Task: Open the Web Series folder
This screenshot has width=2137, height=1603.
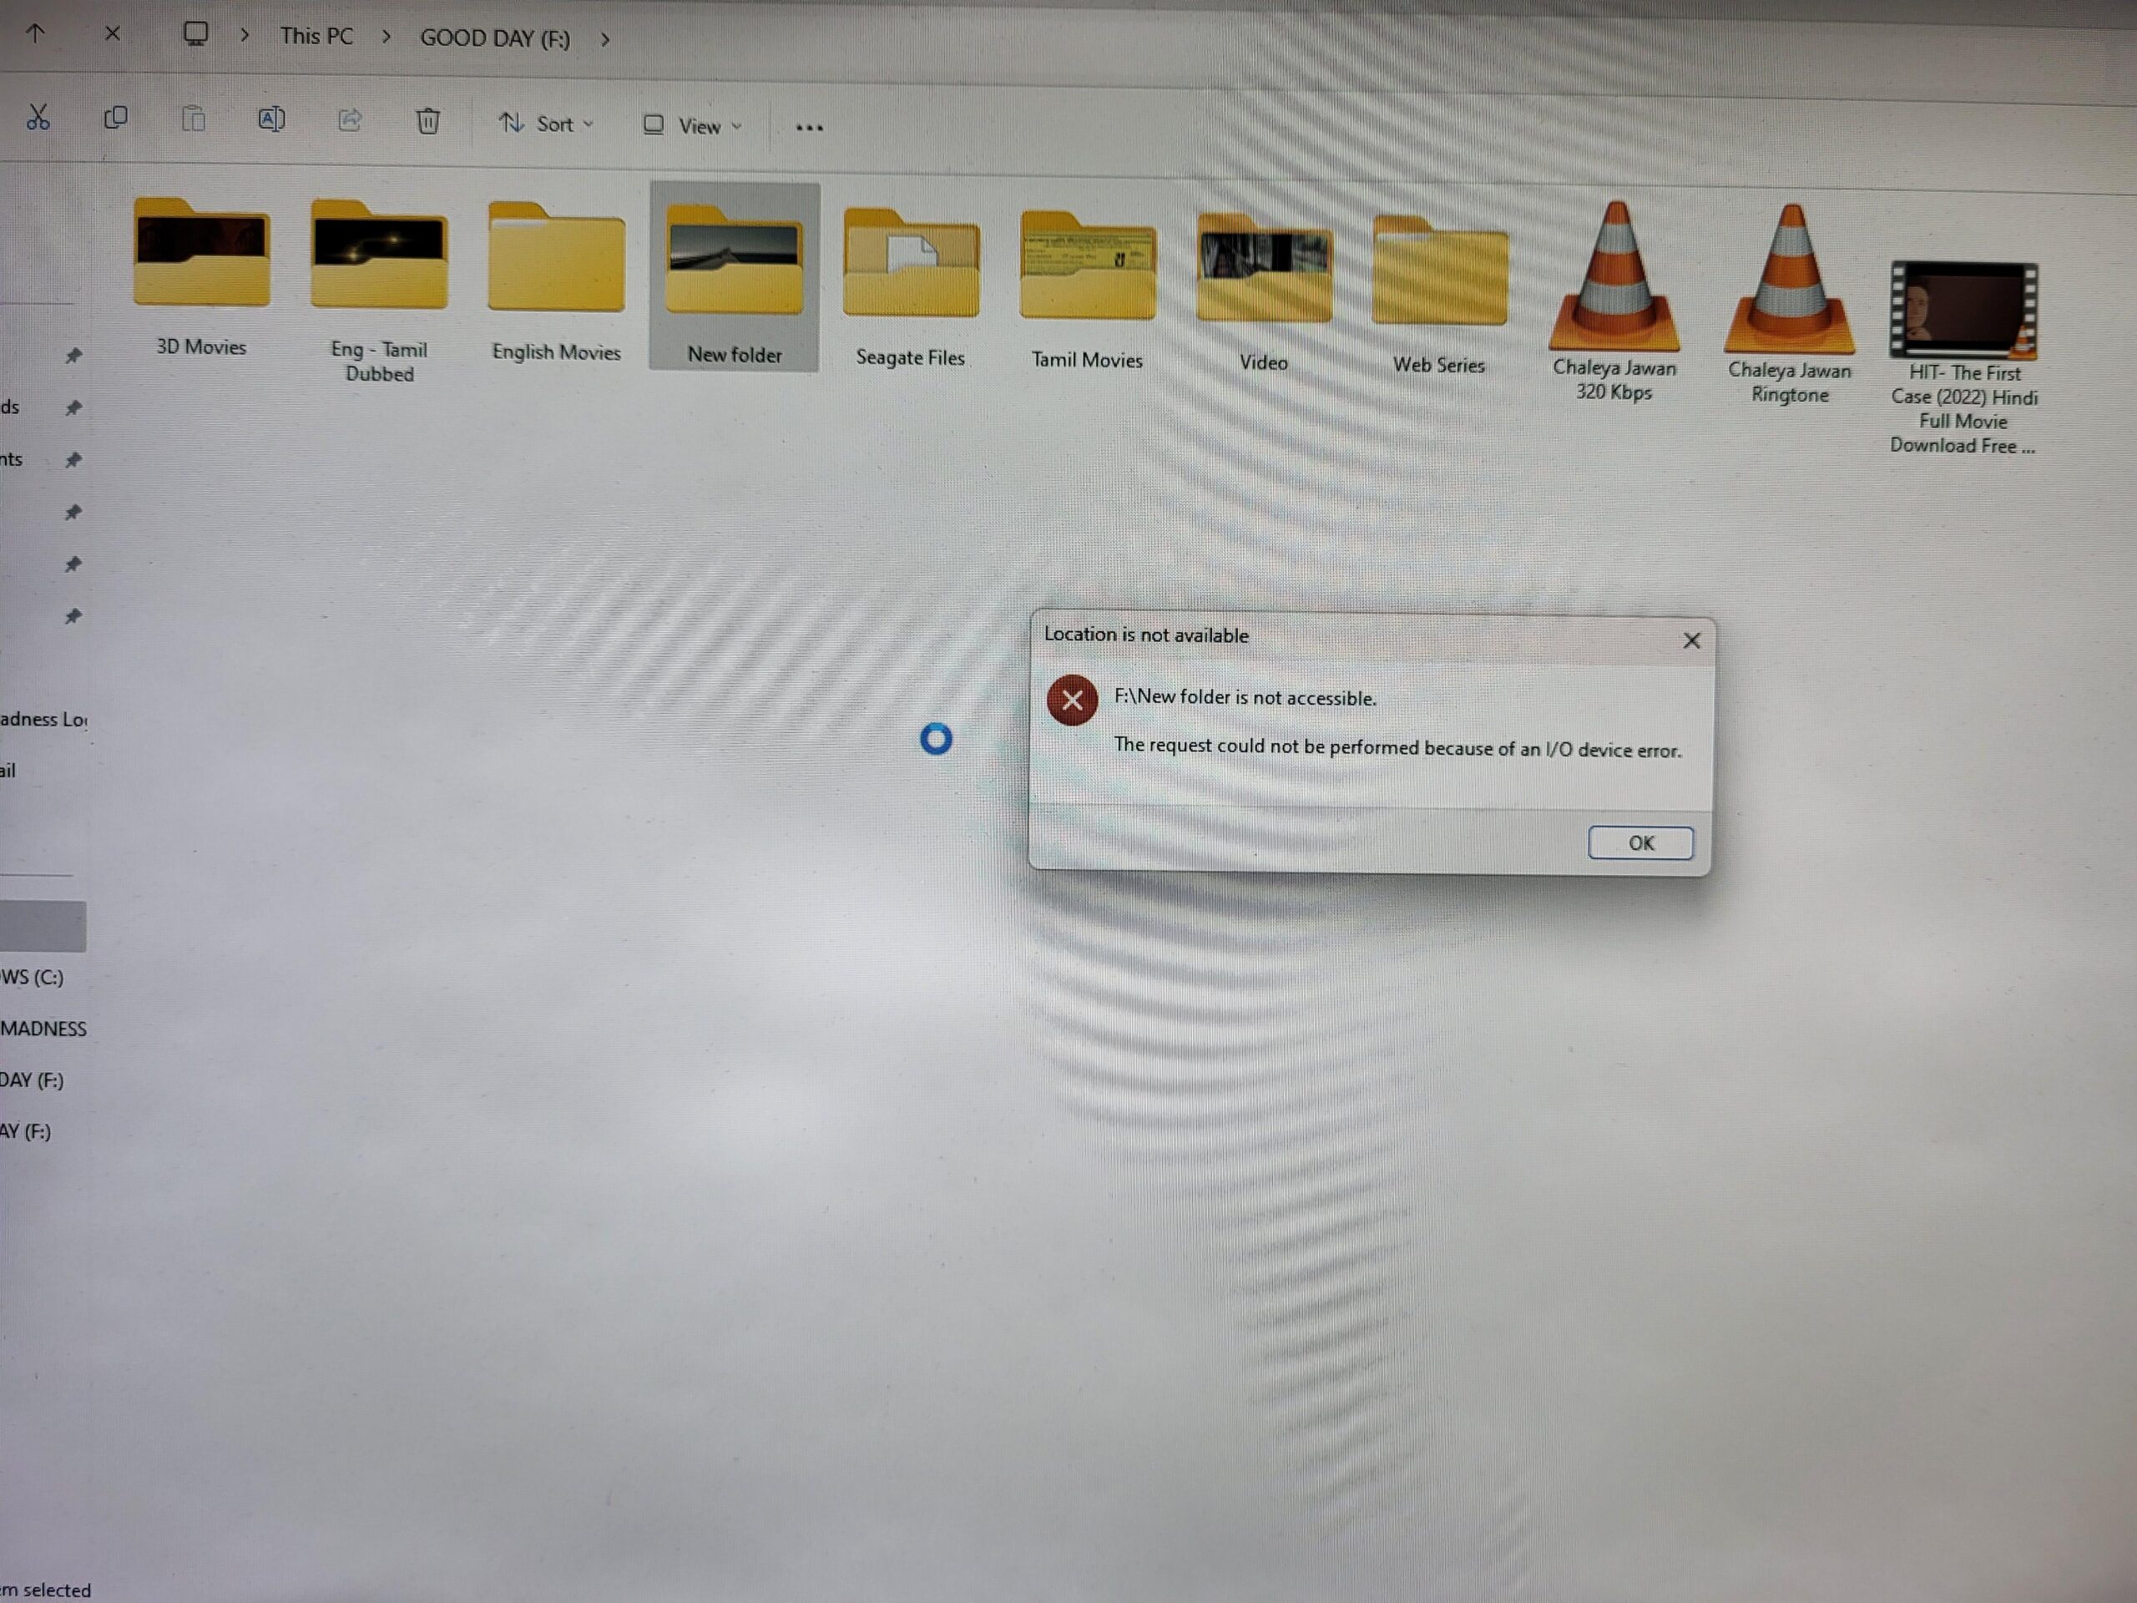Action: (1437, 278)
